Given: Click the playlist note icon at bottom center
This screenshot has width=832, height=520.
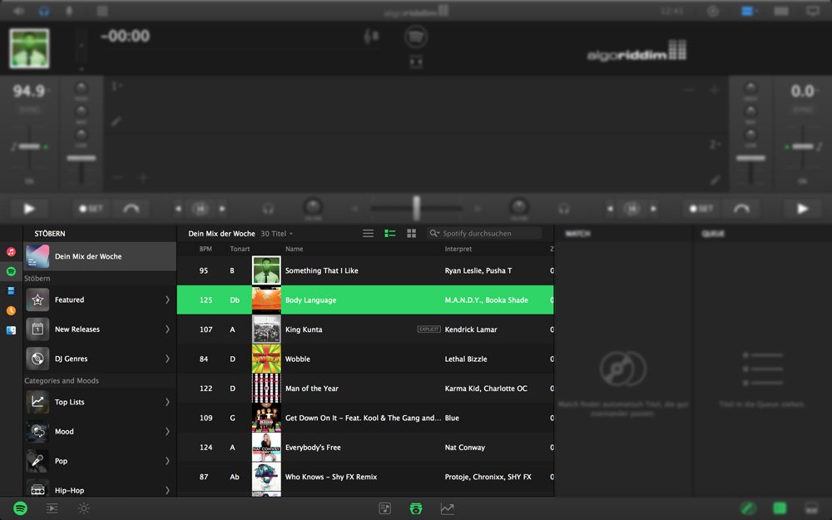Looking at the screenshot, I should (384, 508).
